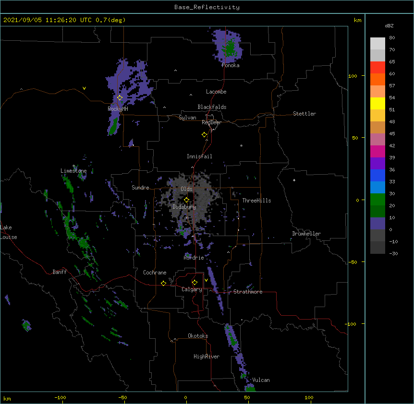Click the Sylvan label

[187, 118]
